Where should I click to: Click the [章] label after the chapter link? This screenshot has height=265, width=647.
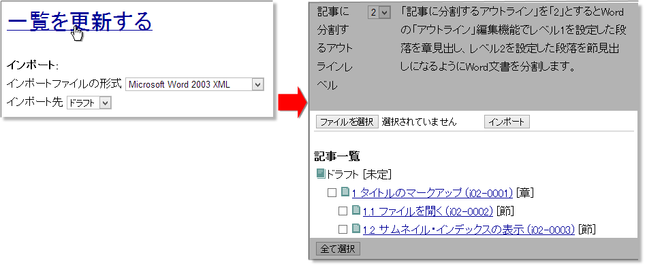(x=525, y=192)
